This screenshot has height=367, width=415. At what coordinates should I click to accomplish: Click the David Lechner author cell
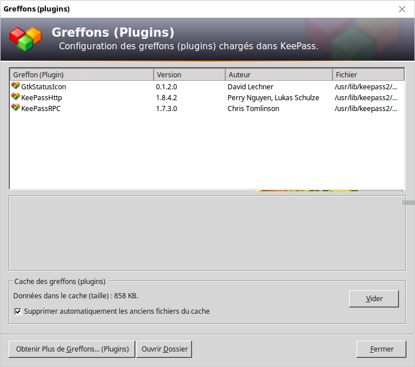coord(250,87)
